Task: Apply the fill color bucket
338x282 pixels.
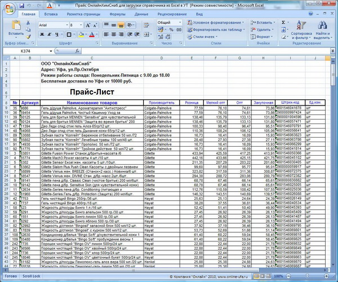Action: point(81,34)
